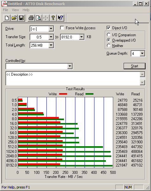Click the ATTO application icon in the title bar
The width and height of the screenshot is (151, 191).
(4, 4)
